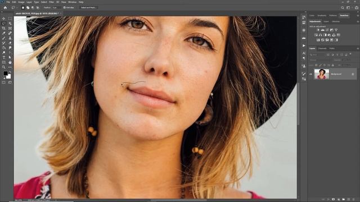Click the background white color swatch
Image resolution: width=360 pixels, height=202 pixels.
point(8,76)
